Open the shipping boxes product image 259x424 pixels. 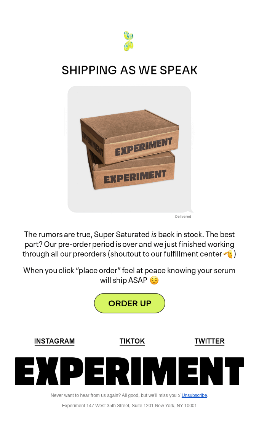[129, 149]
